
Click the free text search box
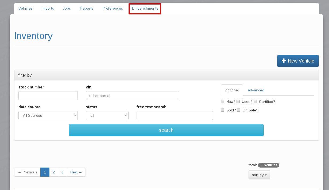pyautogui.click(x=175, y=115)
